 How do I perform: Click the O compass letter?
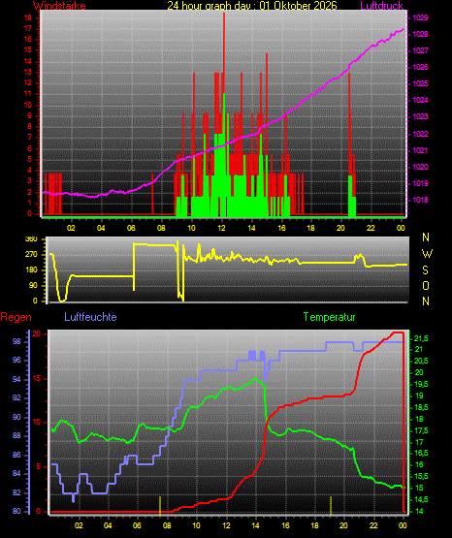tap(426, 285)
